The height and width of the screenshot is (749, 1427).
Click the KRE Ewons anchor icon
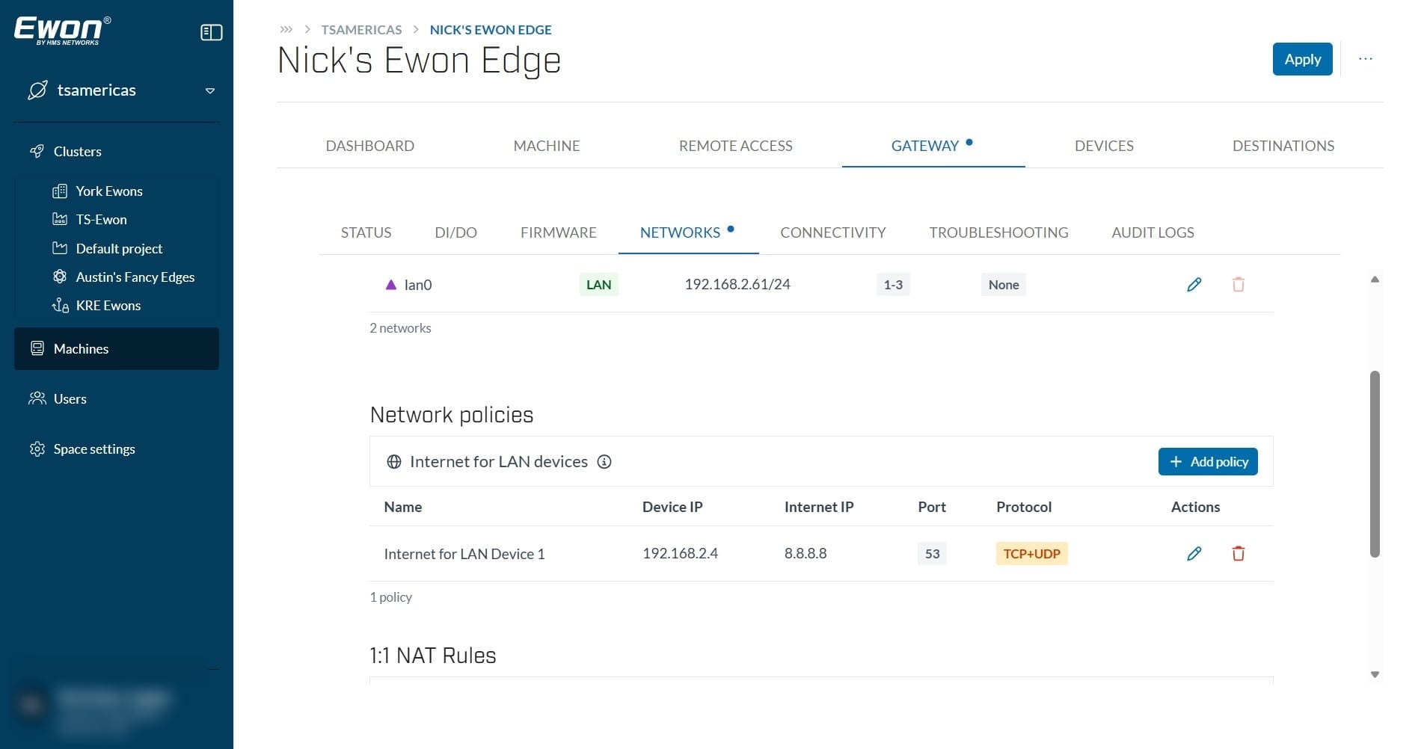point(60,305)
